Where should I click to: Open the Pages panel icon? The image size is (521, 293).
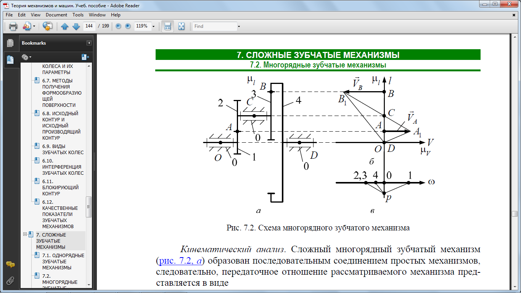[10, 43]
